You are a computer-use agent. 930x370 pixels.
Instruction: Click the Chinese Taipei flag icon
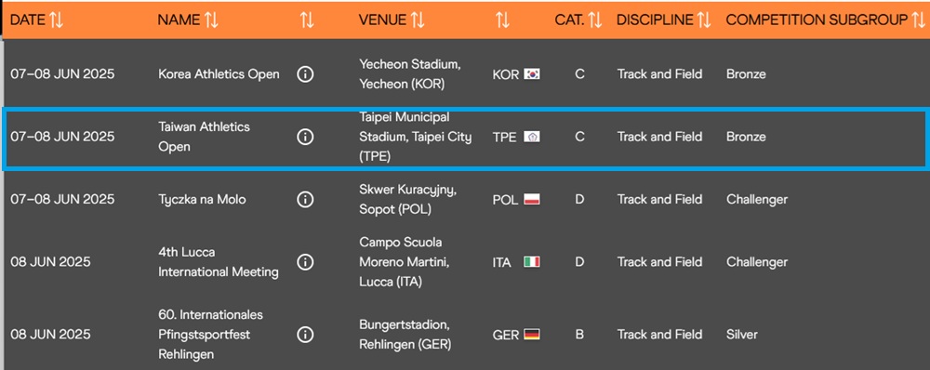tap(531, 137)
